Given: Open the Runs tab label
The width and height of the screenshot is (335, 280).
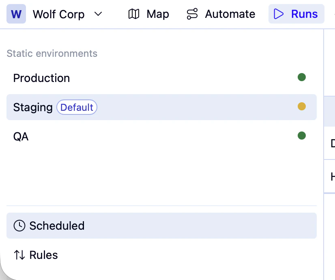Looking at the screenshot, I should coord(304,14).
